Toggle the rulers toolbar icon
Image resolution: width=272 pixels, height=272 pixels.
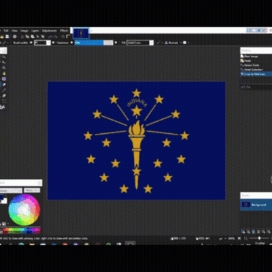(68, 37)
